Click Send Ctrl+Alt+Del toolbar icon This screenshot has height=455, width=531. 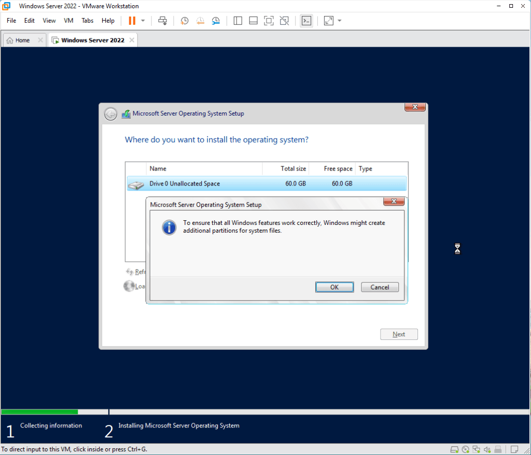pos(163,21)
